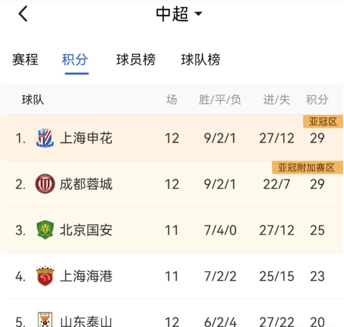This screenshot has width=344, height=327.
Task: Open the 上海申花 team name
Action: pyautogui.click(x=86, y=138)
